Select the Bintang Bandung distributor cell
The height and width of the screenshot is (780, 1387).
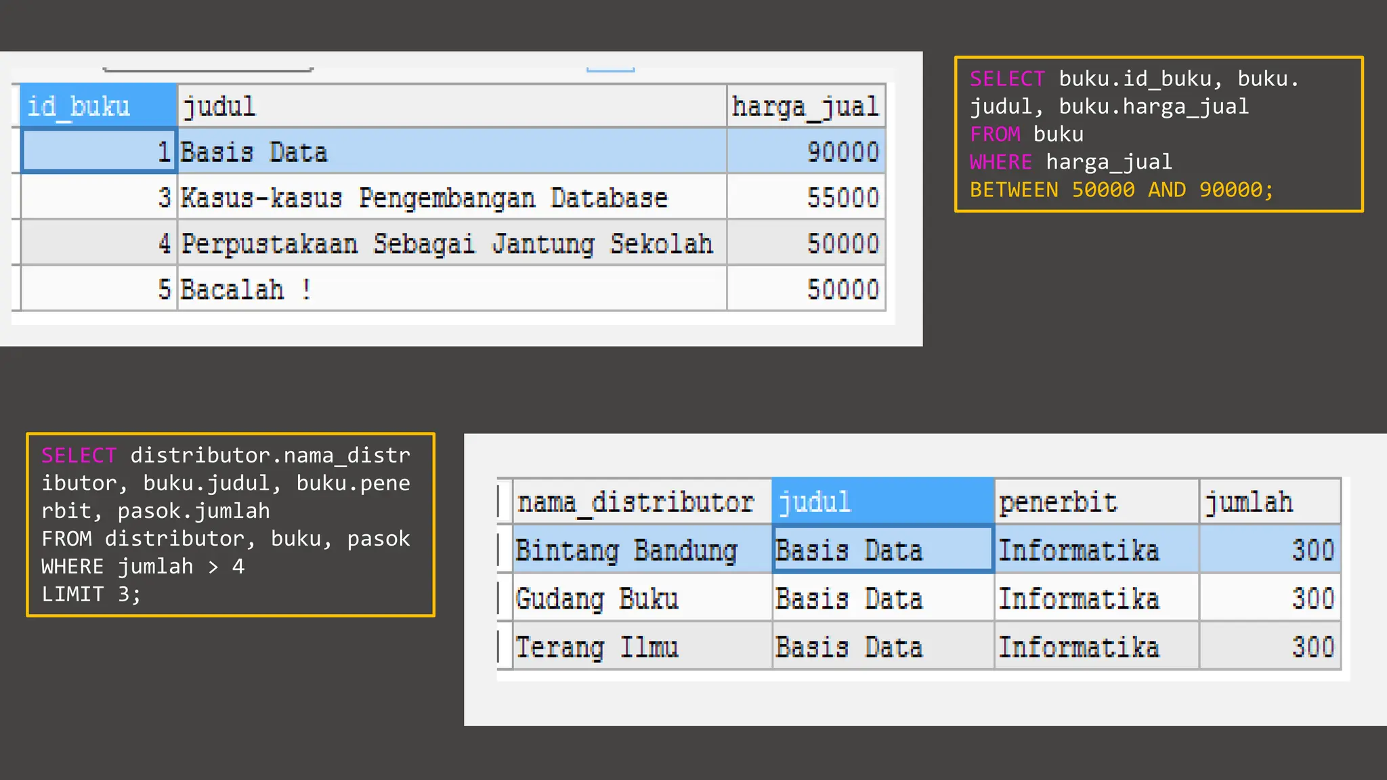pos(641,550)
